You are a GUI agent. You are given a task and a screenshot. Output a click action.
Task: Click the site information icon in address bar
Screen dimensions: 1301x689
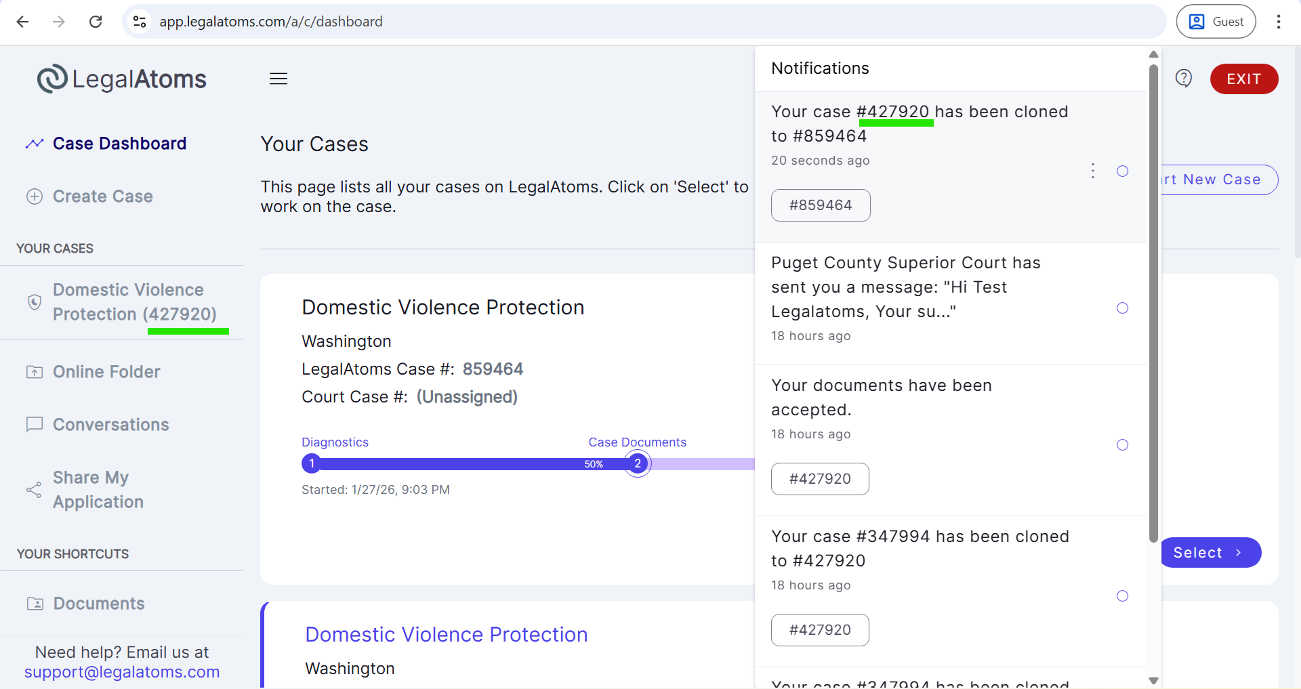click(140, 22)
